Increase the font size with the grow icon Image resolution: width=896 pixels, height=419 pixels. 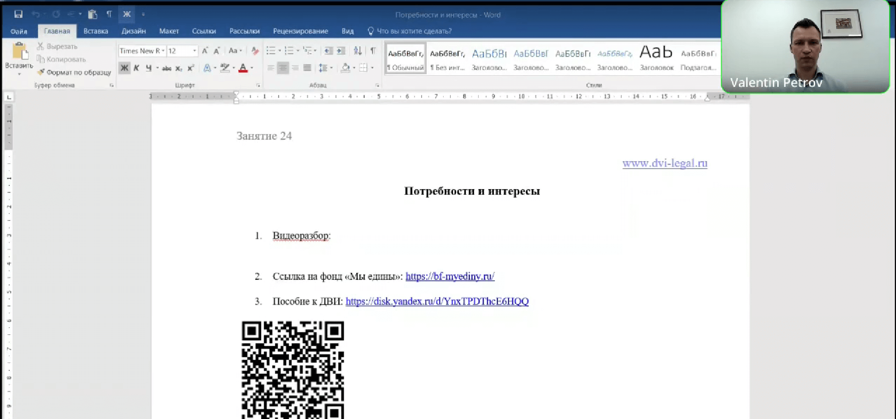coord(205,50)
